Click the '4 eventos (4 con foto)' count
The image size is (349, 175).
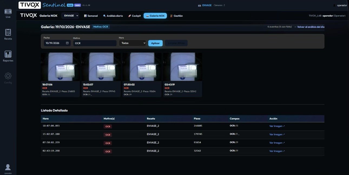pos(279,27)
